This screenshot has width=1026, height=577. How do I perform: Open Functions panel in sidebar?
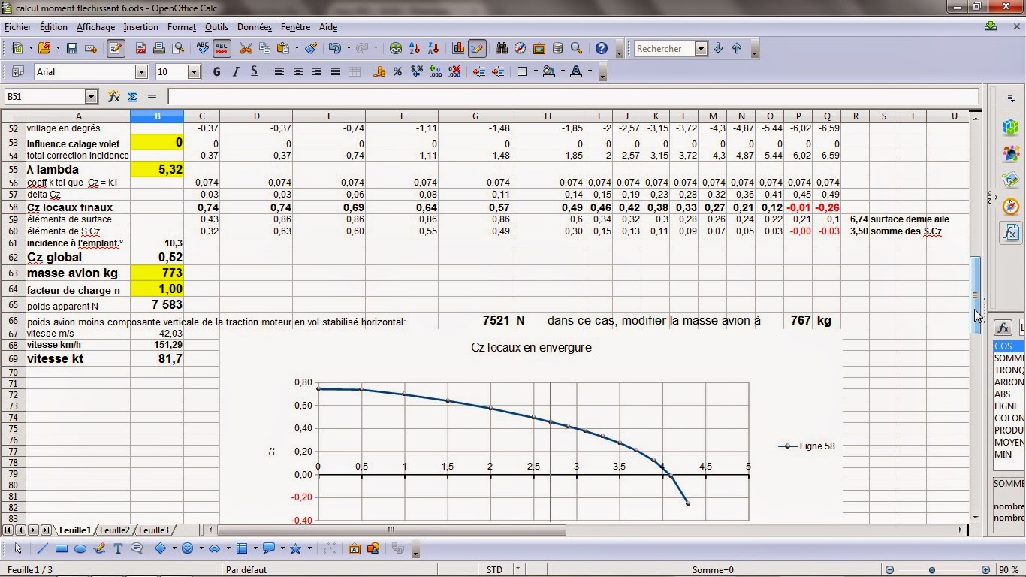click(1010, 232)
